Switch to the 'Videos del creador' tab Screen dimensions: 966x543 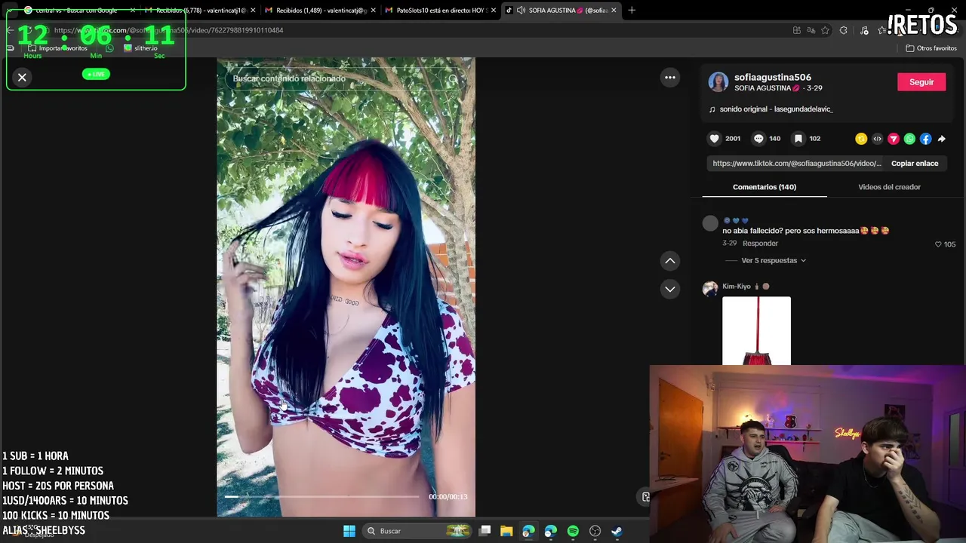889,187
